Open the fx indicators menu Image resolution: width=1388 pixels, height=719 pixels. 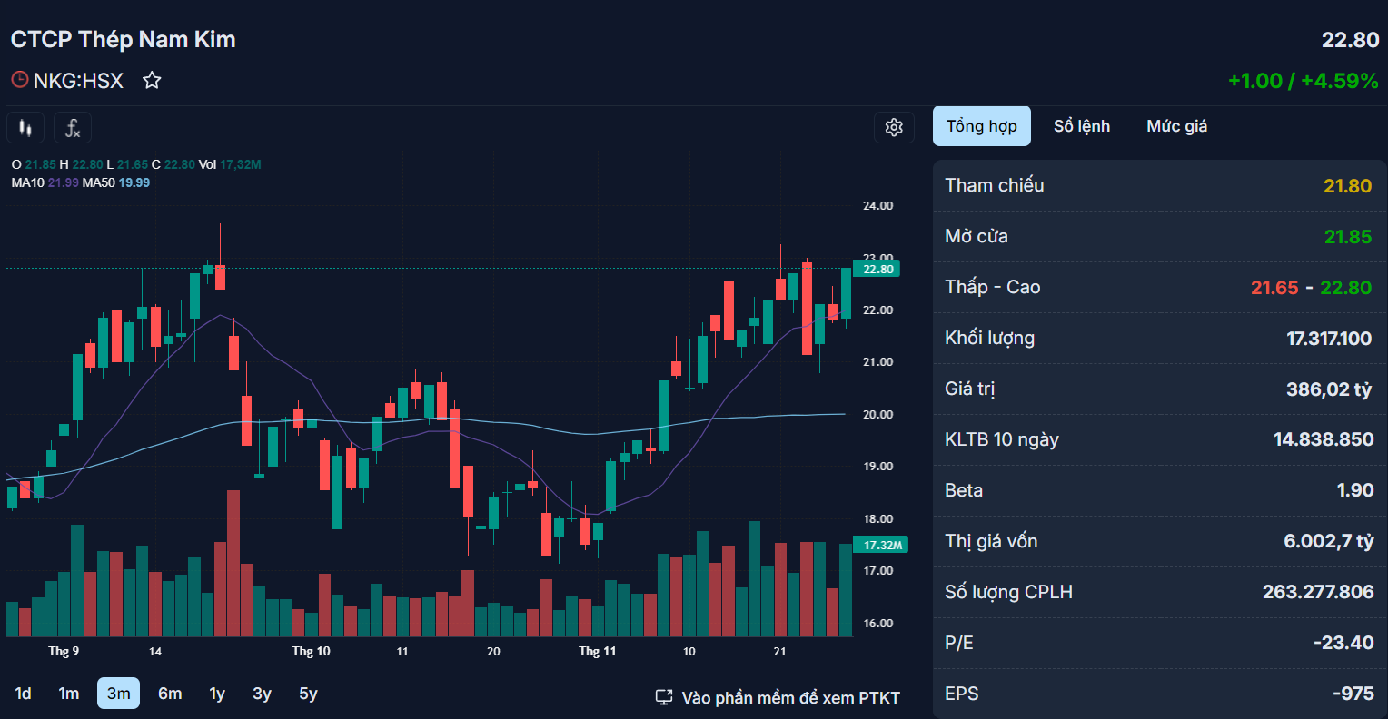[x=73, y=128]
